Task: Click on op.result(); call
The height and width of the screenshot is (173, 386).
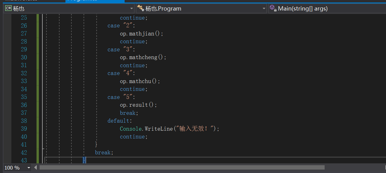Action: click(x=138, y=105)
